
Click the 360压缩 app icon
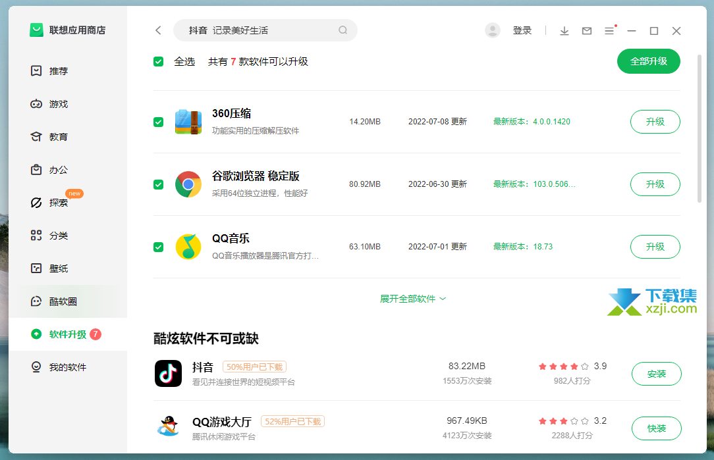pyautogui.click(x=188, y=122)
